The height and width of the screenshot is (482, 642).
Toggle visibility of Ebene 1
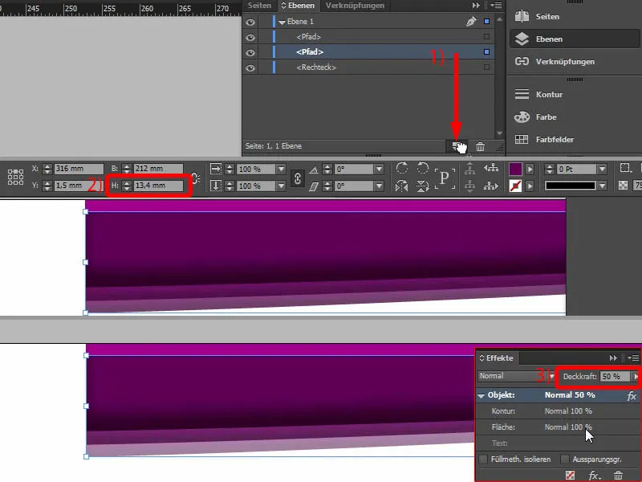[250, 22]
